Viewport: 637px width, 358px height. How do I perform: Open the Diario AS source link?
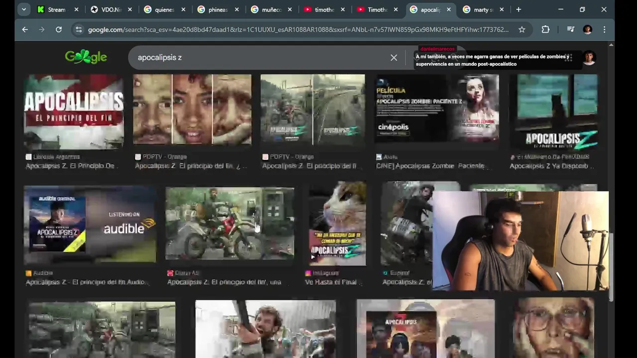pos(183,273)
